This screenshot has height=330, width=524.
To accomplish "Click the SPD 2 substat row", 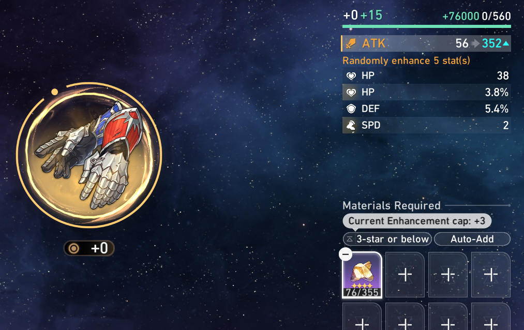I will click(427, 125).
